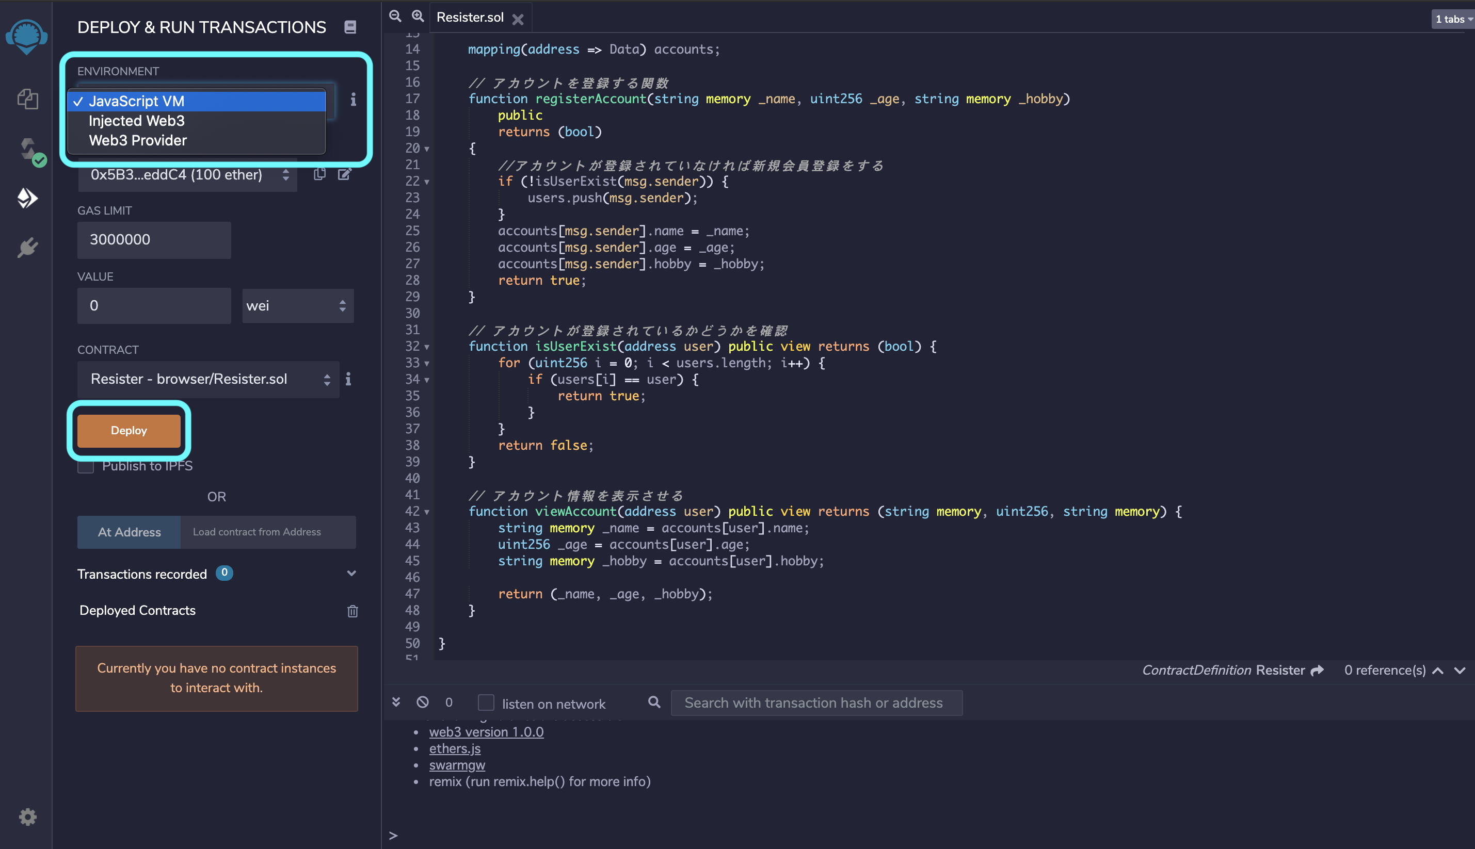
Task: Copy account address with the copy icon
Action: pyautogui.click(x=319, y=174)
